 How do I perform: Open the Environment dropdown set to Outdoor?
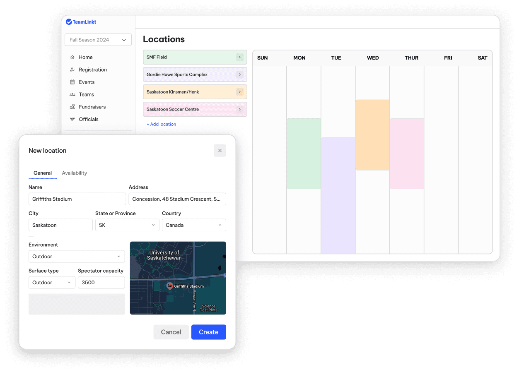(77, 256)
